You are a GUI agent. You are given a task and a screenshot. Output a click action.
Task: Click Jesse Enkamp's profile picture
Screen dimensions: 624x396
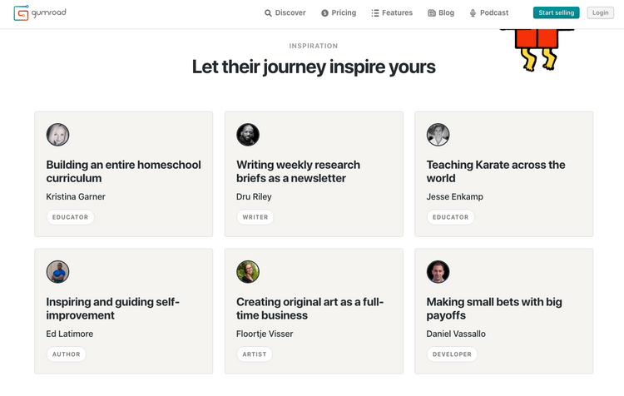438,135
